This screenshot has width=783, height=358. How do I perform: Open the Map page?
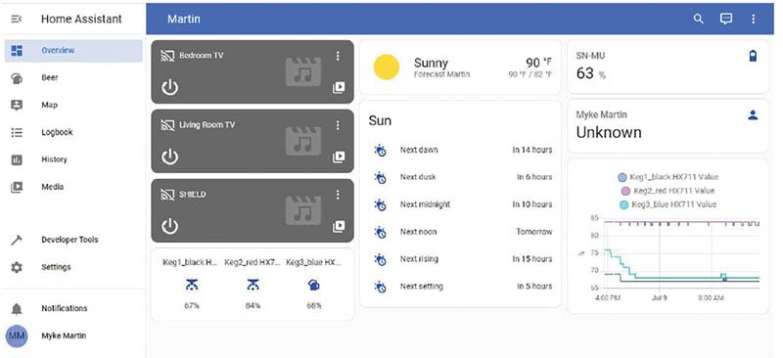coord(73,105)
